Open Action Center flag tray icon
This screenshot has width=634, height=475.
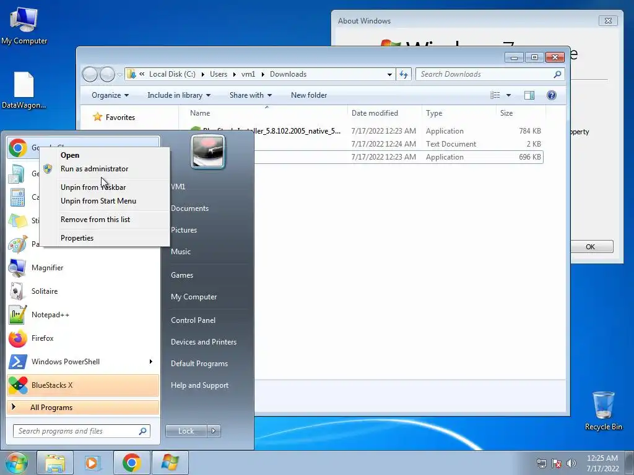557,463
